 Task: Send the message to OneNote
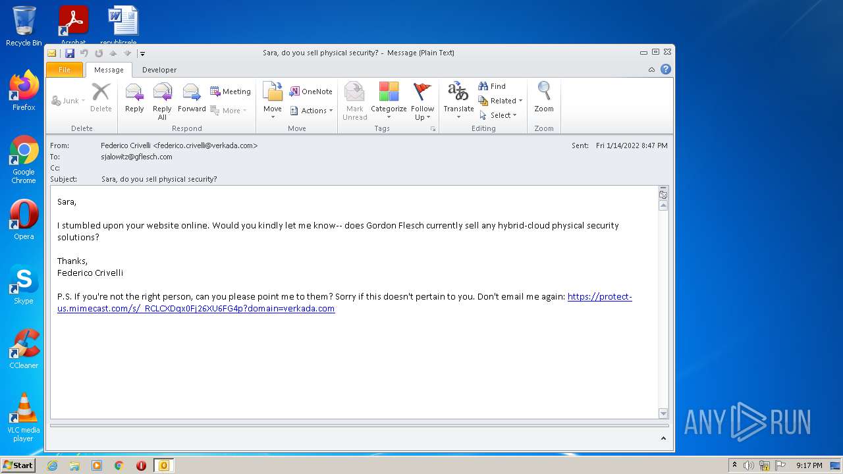(311, 92)
